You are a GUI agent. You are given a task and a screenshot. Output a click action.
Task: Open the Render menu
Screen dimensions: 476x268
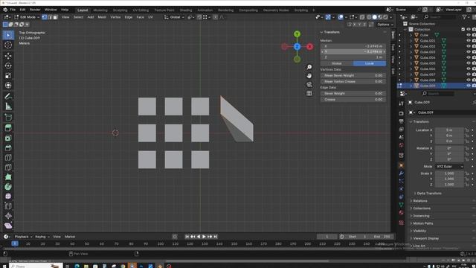[35, 10]
